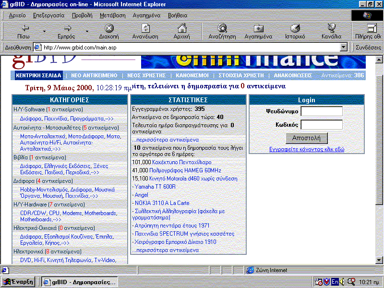Click the Πίσω (Back) toolbar icon
Image resolution: width=384 pixels, height=288 pixels.
coord(24,28)
